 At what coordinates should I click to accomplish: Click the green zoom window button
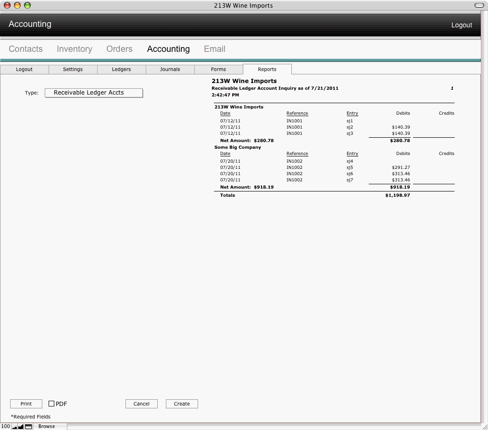pos(27,5)
